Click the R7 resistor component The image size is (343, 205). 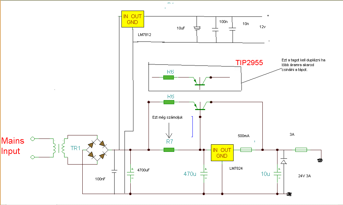point(169,150)
